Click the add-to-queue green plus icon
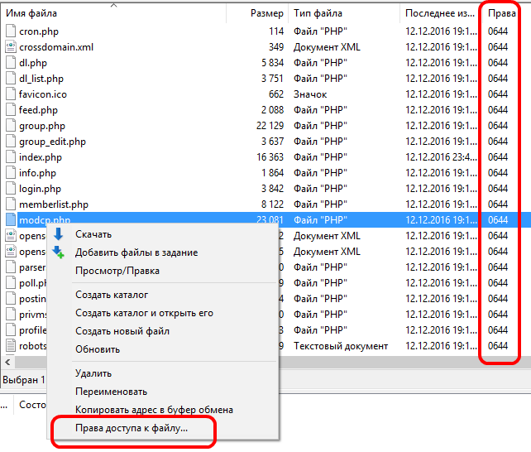 [x=58, y=252]
